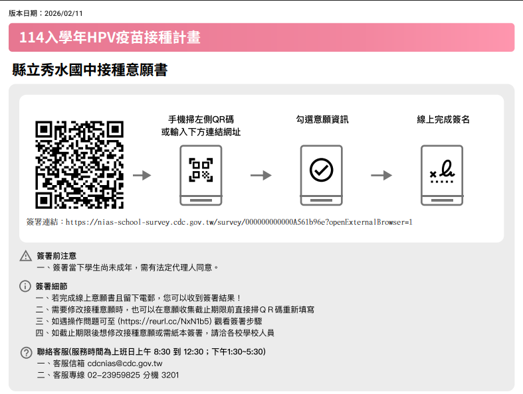Click the 版本日期 2026/02/11 text
This screenshot has height=394, width=523.
tap(46, 13)
